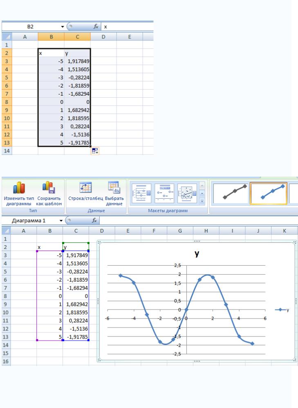Click header cell y in B2 worksheet
The image size is (298, 408).
point(77,53)
